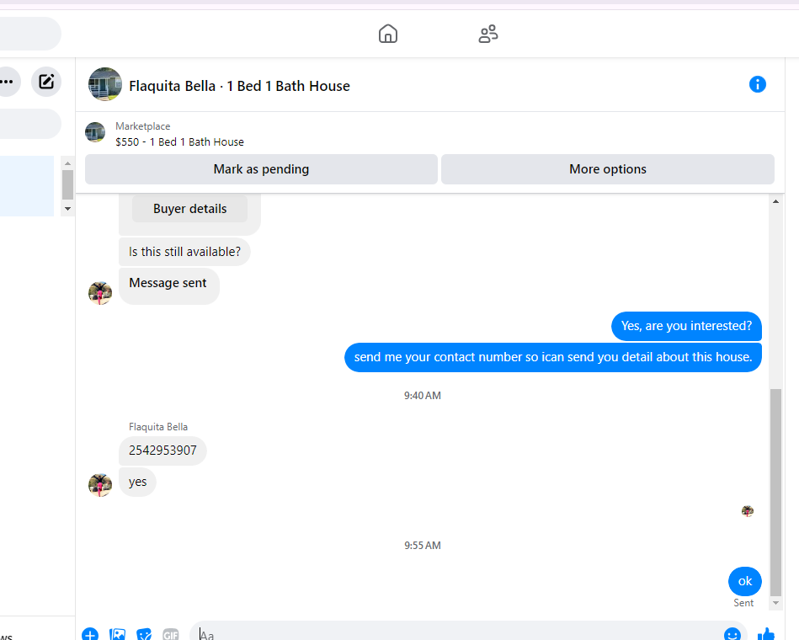The height and width of the screenshot is (640, 799).
Task: Click the 'Yes, are you interested?' message
Action: coord(686,326)
